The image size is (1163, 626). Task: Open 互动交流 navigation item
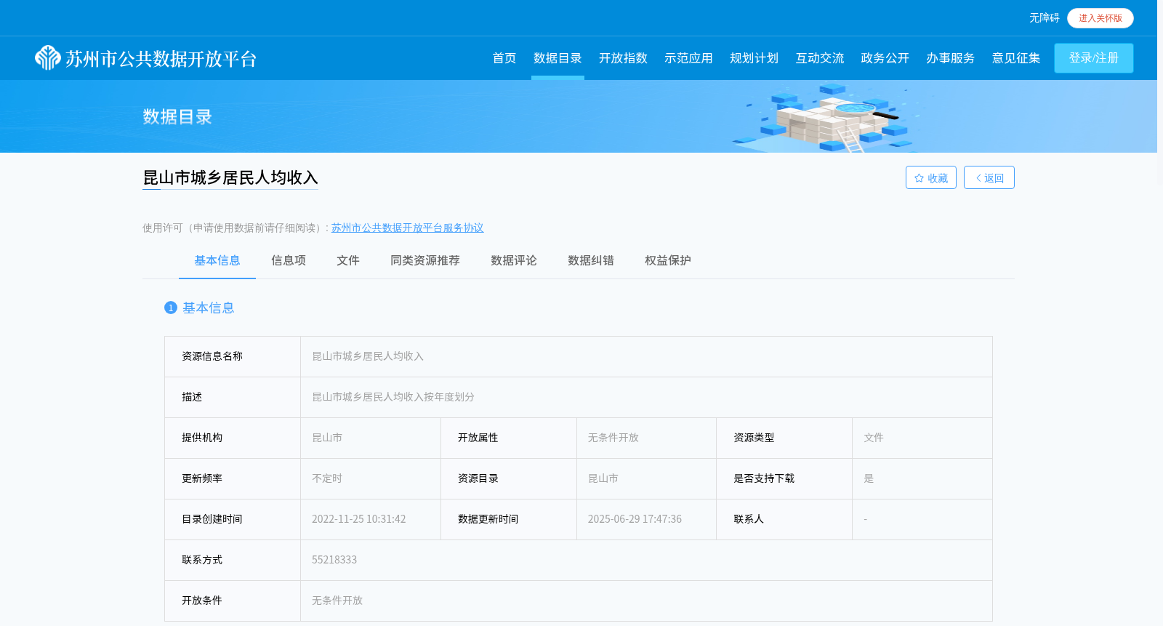coord(820,58)
